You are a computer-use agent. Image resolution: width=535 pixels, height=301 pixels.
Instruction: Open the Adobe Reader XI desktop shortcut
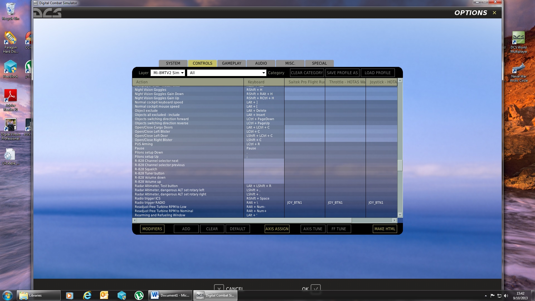click(x=11, y=100)
